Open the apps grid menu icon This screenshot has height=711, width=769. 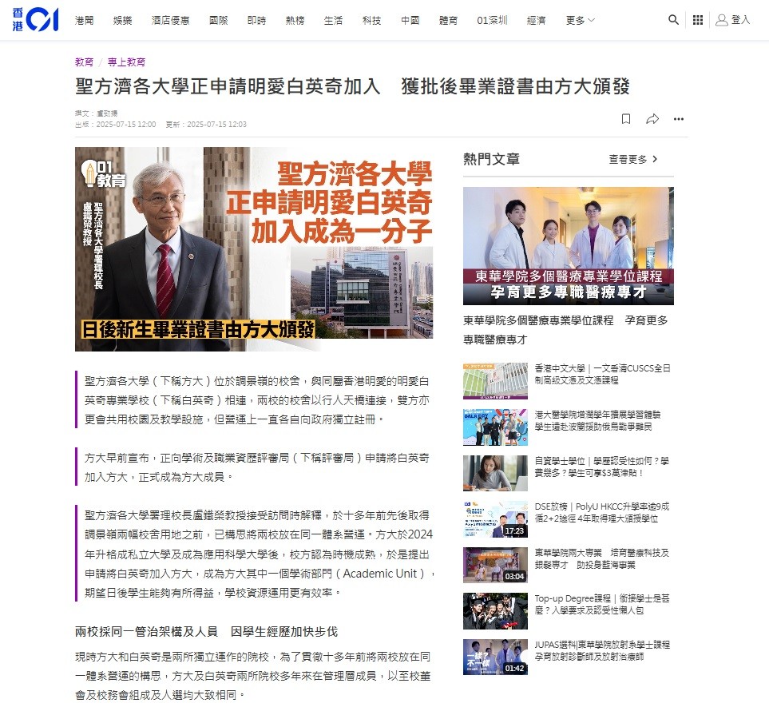click(697, 20)
